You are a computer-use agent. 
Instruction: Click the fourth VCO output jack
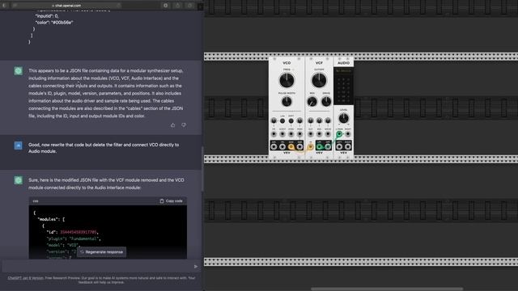click(299, 146)
